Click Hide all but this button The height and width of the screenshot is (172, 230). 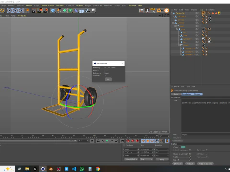click(206, 164)
